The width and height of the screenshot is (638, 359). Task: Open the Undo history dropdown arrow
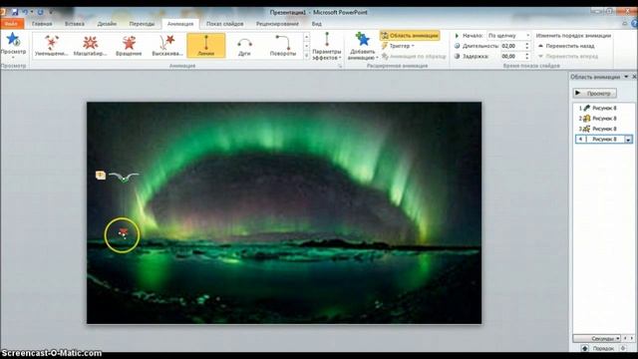[32, 12]
